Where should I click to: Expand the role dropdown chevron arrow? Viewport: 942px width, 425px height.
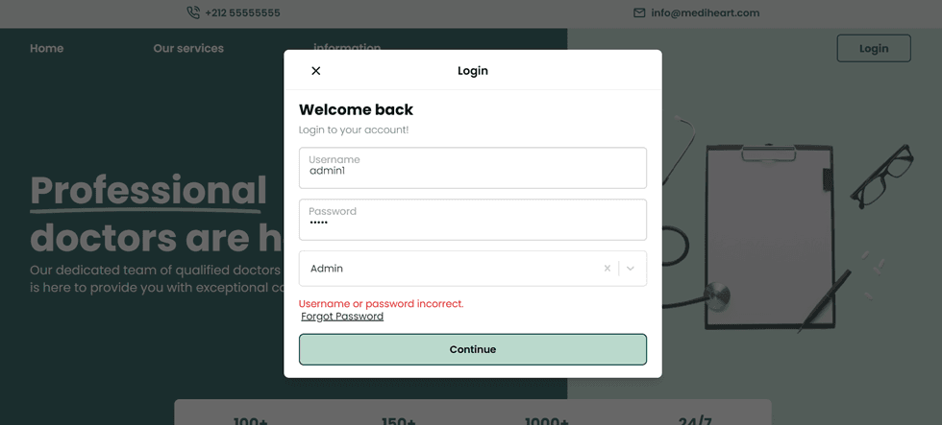pos(631,269)
